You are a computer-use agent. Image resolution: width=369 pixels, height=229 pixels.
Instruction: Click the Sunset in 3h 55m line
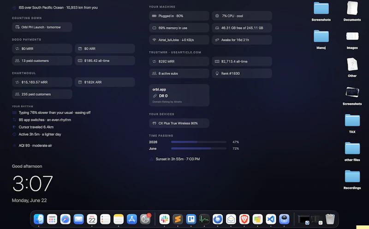point(175,159)
